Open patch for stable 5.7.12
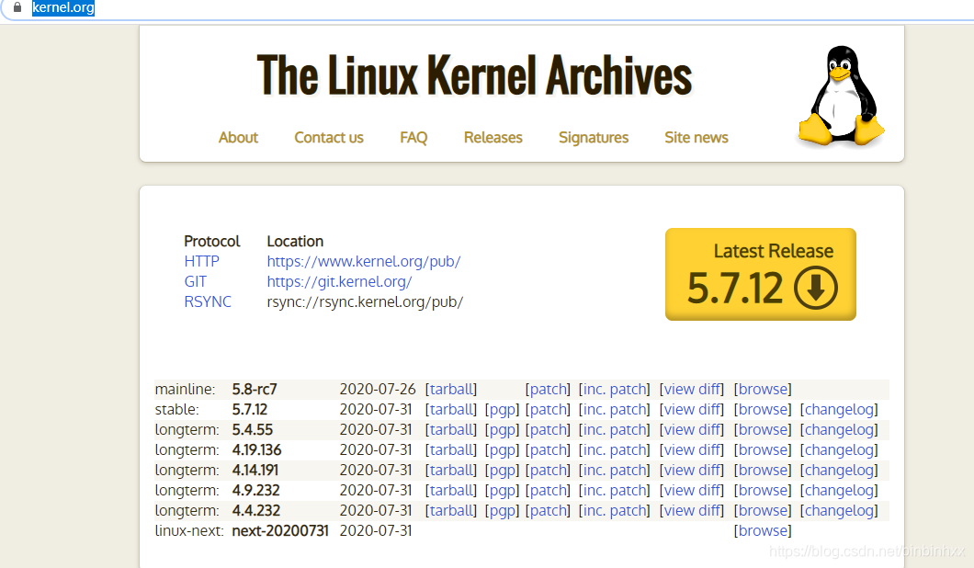 548,410
